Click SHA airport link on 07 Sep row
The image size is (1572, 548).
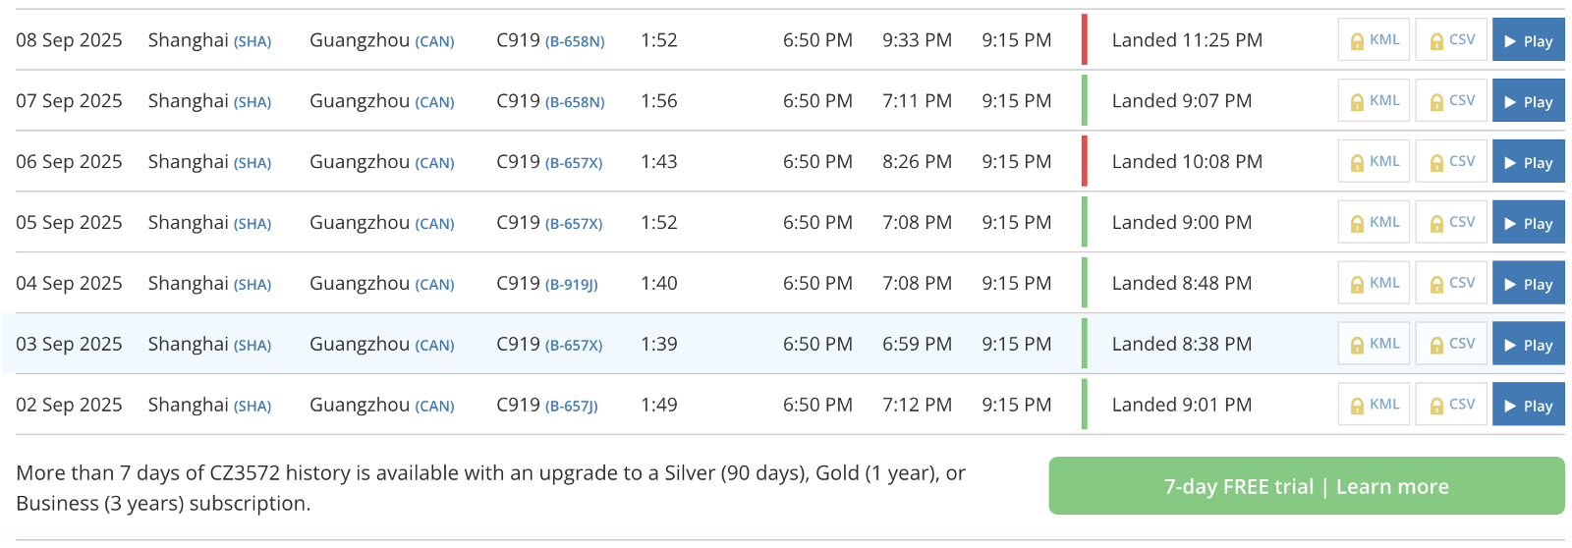(253, 102)
